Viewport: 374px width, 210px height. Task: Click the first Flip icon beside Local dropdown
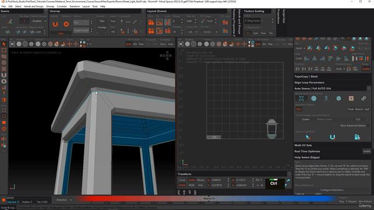click(x=310, y=48)
